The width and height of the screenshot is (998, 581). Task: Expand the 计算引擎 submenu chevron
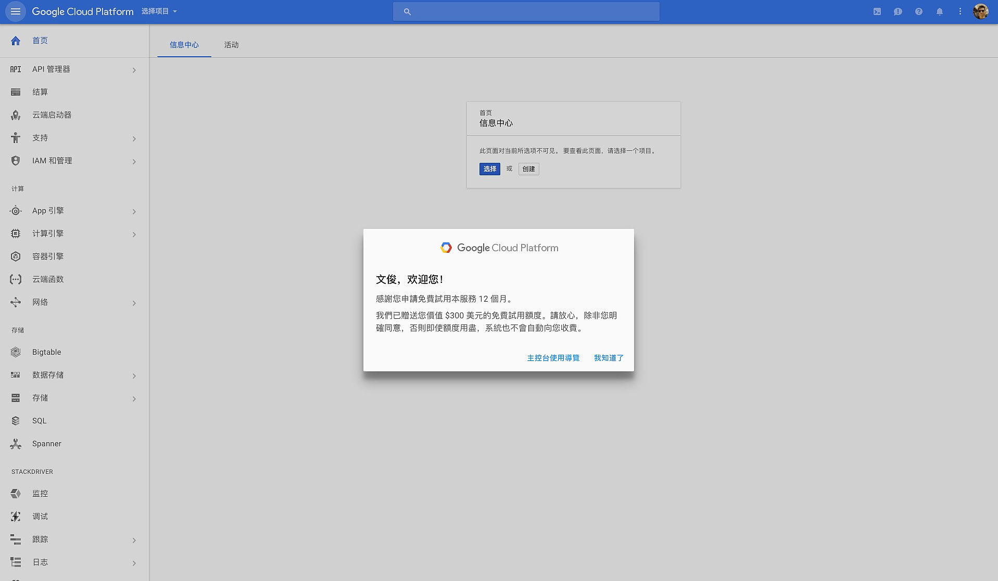[x=134, y=234]
